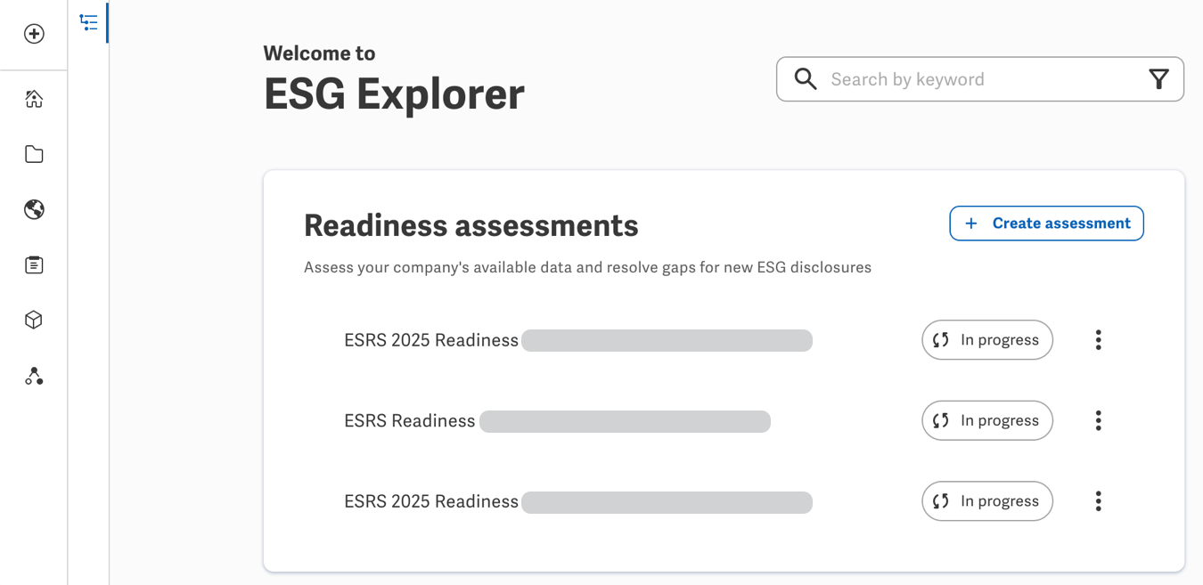Navigate home using the house icon
Viewport: 1203px width, 585px height.
point(34,99)
